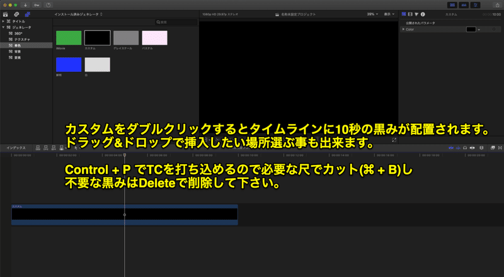Toggle viewer full screen arrows icon

pos(394,140)
